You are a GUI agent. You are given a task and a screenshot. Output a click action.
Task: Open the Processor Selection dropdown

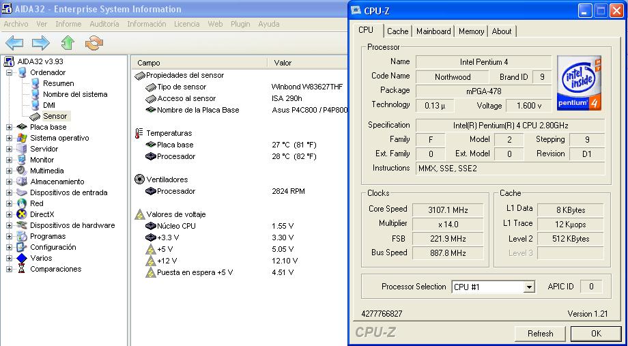(x=528, y=287)
